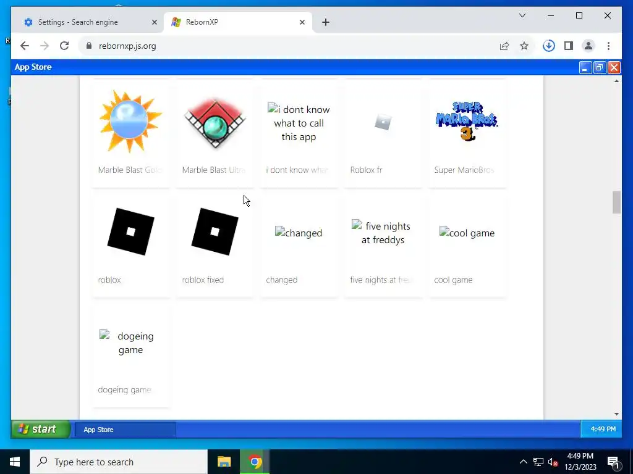Select the 'cool game' caption below the thumbnail
Screen dimensions: 633x474
[x=453, y=280]
